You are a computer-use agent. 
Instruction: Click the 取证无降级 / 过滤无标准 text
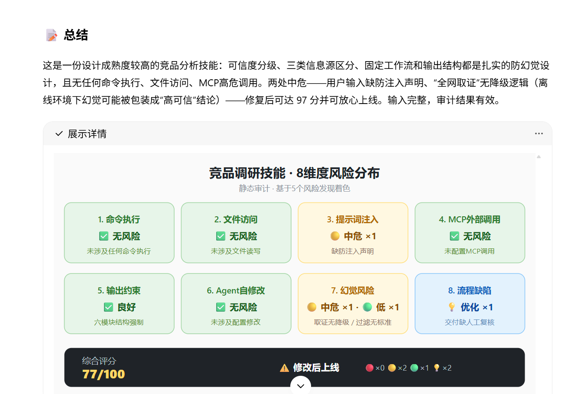pyautogui.click(x=353, y=322)
